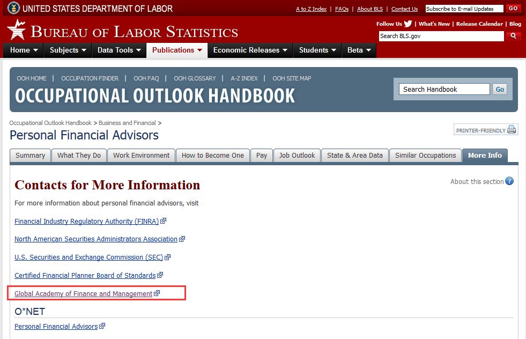Open U.S. Securities and Exchange Commission link
The image size is (526, 339).
89,257
